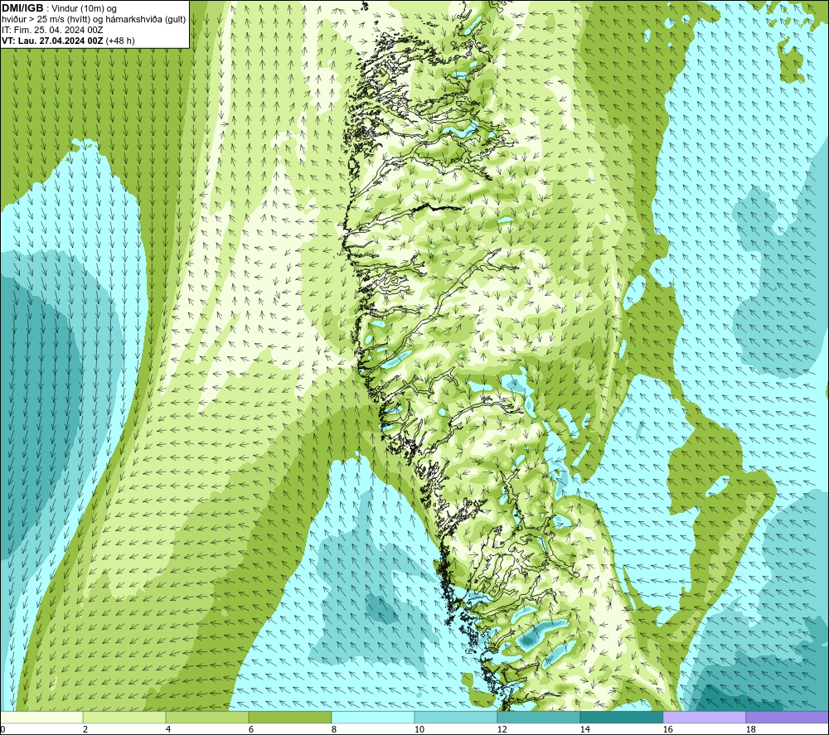
Task: Click the 'Vindur (10m) og' label
Action: pyautogui.click(x=84, y=8)
